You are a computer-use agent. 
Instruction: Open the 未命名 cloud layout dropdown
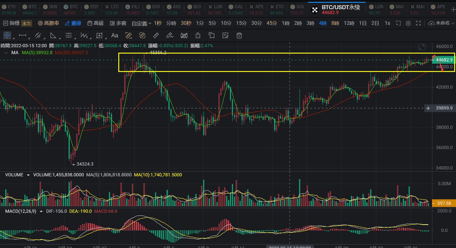point(441,23)
